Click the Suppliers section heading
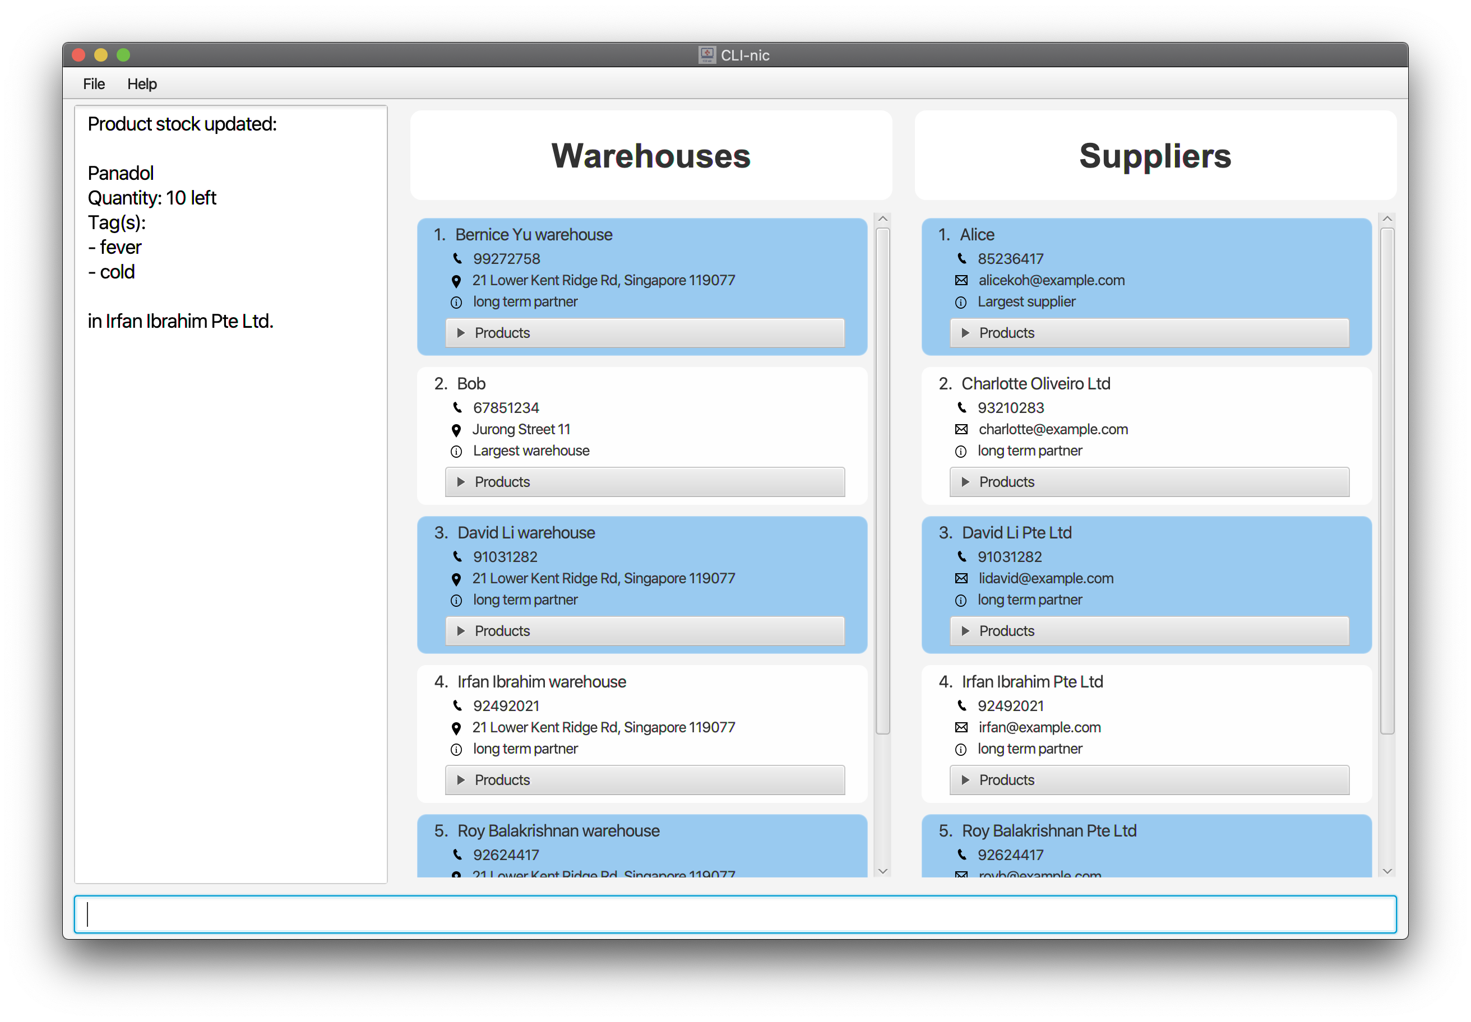The width and height of the screenshot is (1471, 1022). pyautogui.click(x=1158, y=156)
